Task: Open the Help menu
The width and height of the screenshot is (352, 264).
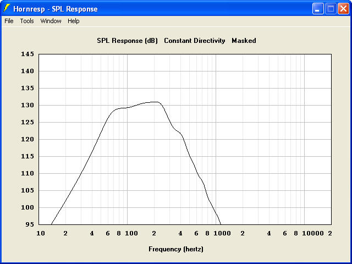Action: click(x=74, y=21)
